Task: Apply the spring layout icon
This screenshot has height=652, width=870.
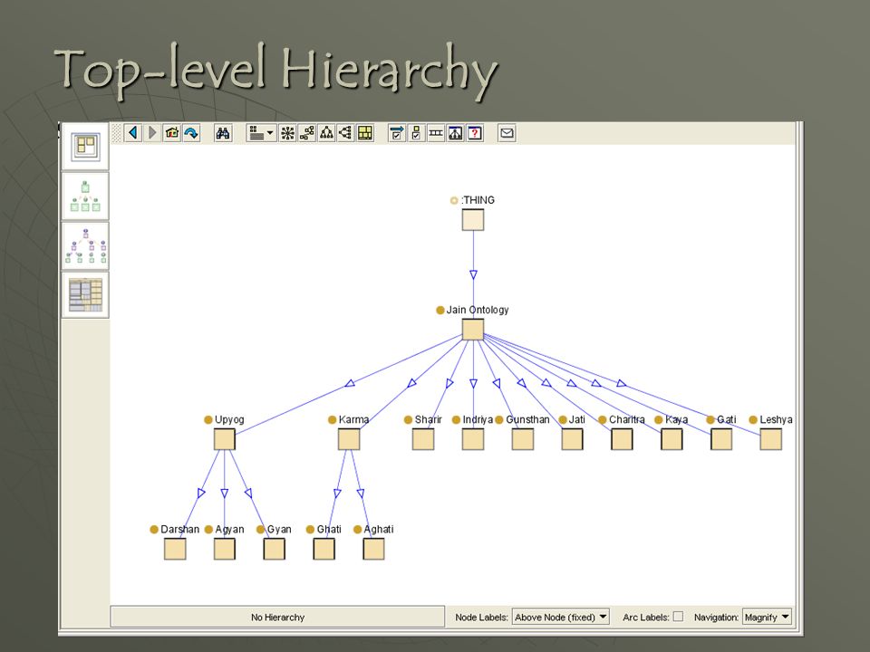Action: tap(307, 133)
